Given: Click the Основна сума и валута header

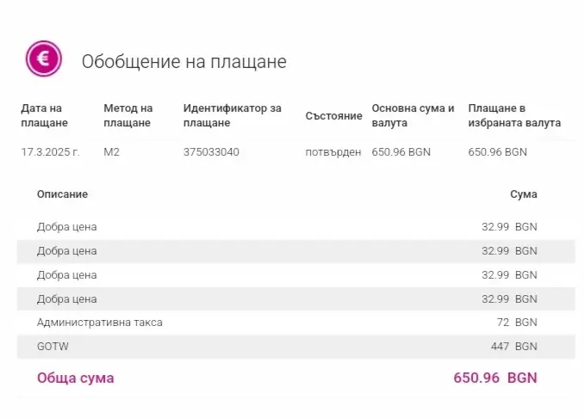Looking at the screenshot, I should coord(412,115).
